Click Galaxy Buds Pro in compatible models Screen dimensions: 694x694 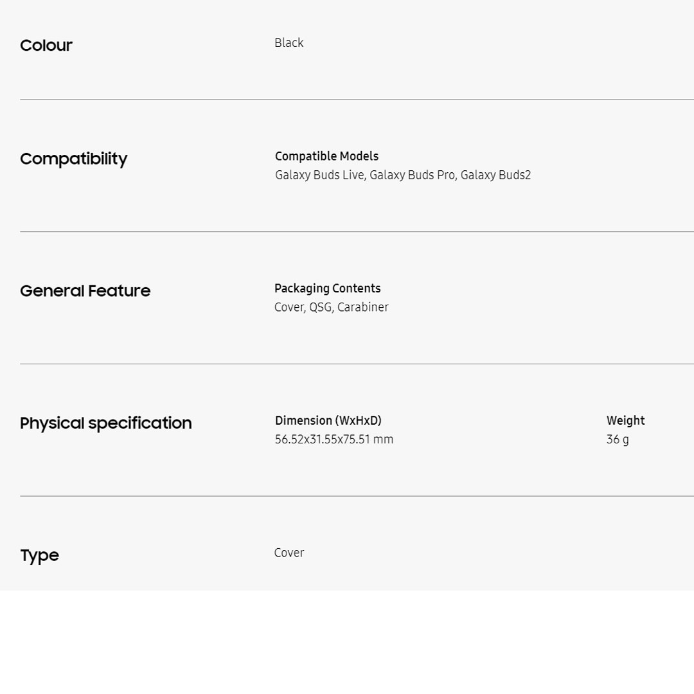[412, 175]
